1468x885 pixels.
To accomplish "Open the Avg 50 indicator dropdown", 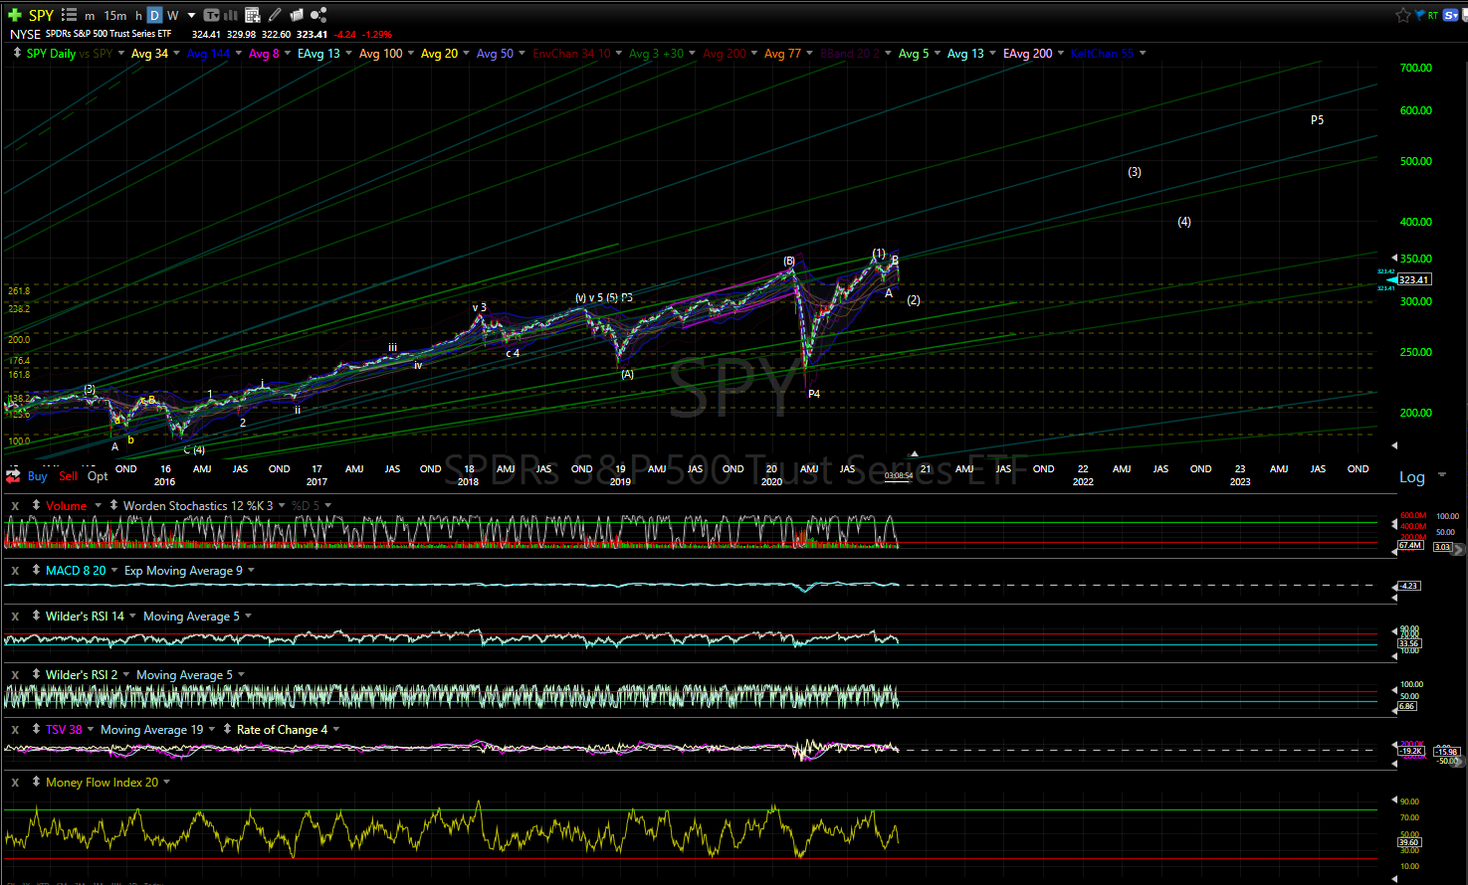I will point(522,54).
